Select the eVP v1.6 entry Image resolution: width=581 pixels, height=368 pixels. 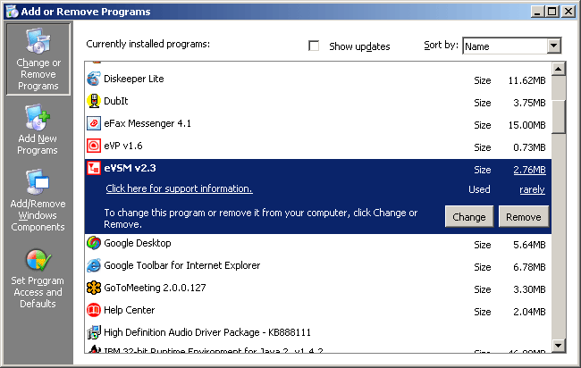318,146
